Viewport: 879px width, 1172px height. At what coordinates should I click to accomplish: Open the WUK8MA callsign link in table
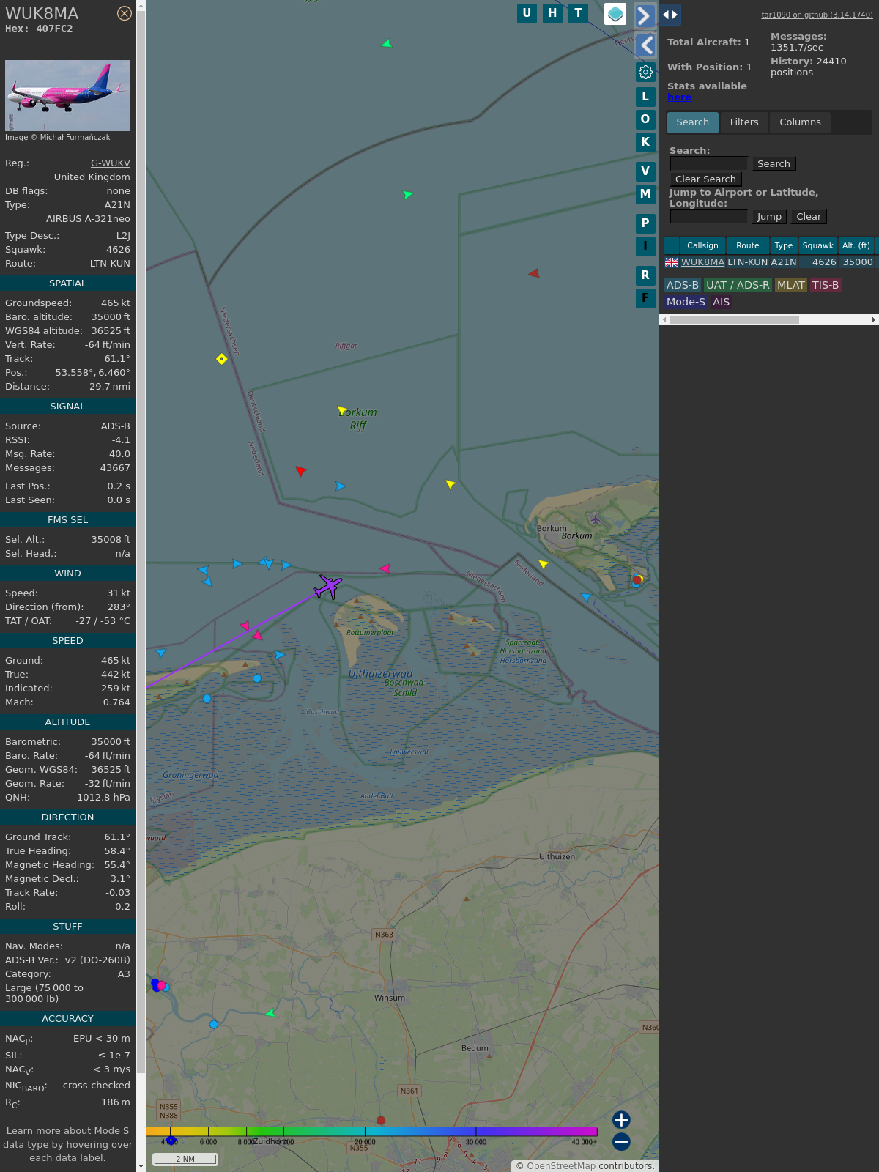(702, 262)
